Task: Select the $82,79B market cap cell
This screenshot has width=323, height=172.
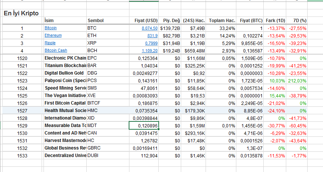Action: 170,36
